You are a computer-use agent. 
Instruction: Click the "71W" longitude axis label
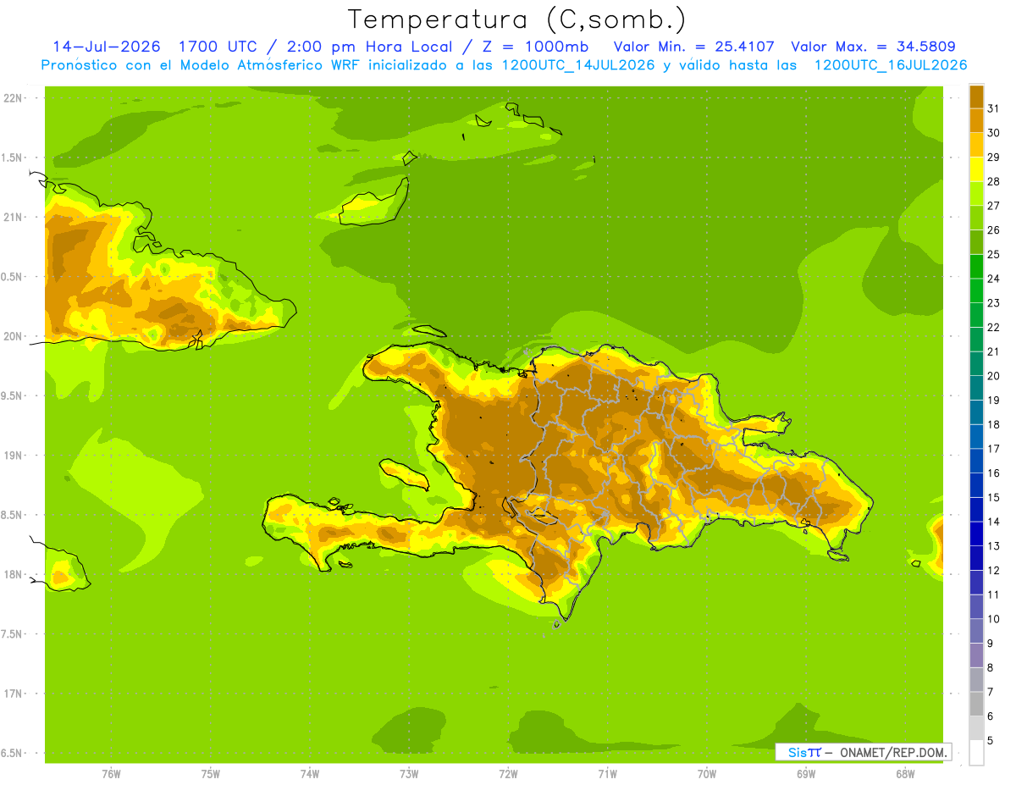pyautogui.click(x=607, y=774)
